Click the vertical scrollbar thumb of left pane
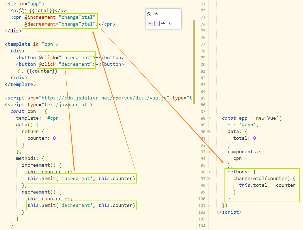The height and width of the screenshot is (230, 303). (x=194, y=62)
